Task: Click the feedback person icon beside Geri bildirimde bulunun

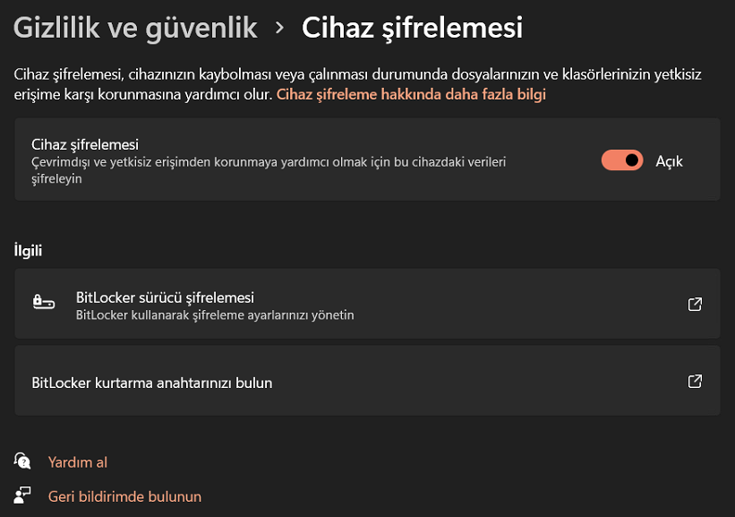Action: coord(21,496)
